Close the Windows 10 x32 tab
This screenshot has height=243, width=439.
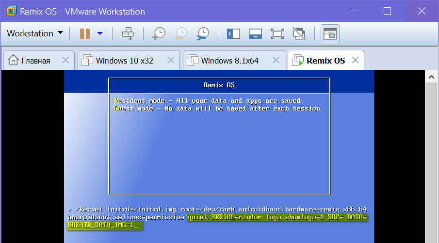coord(171,60)
